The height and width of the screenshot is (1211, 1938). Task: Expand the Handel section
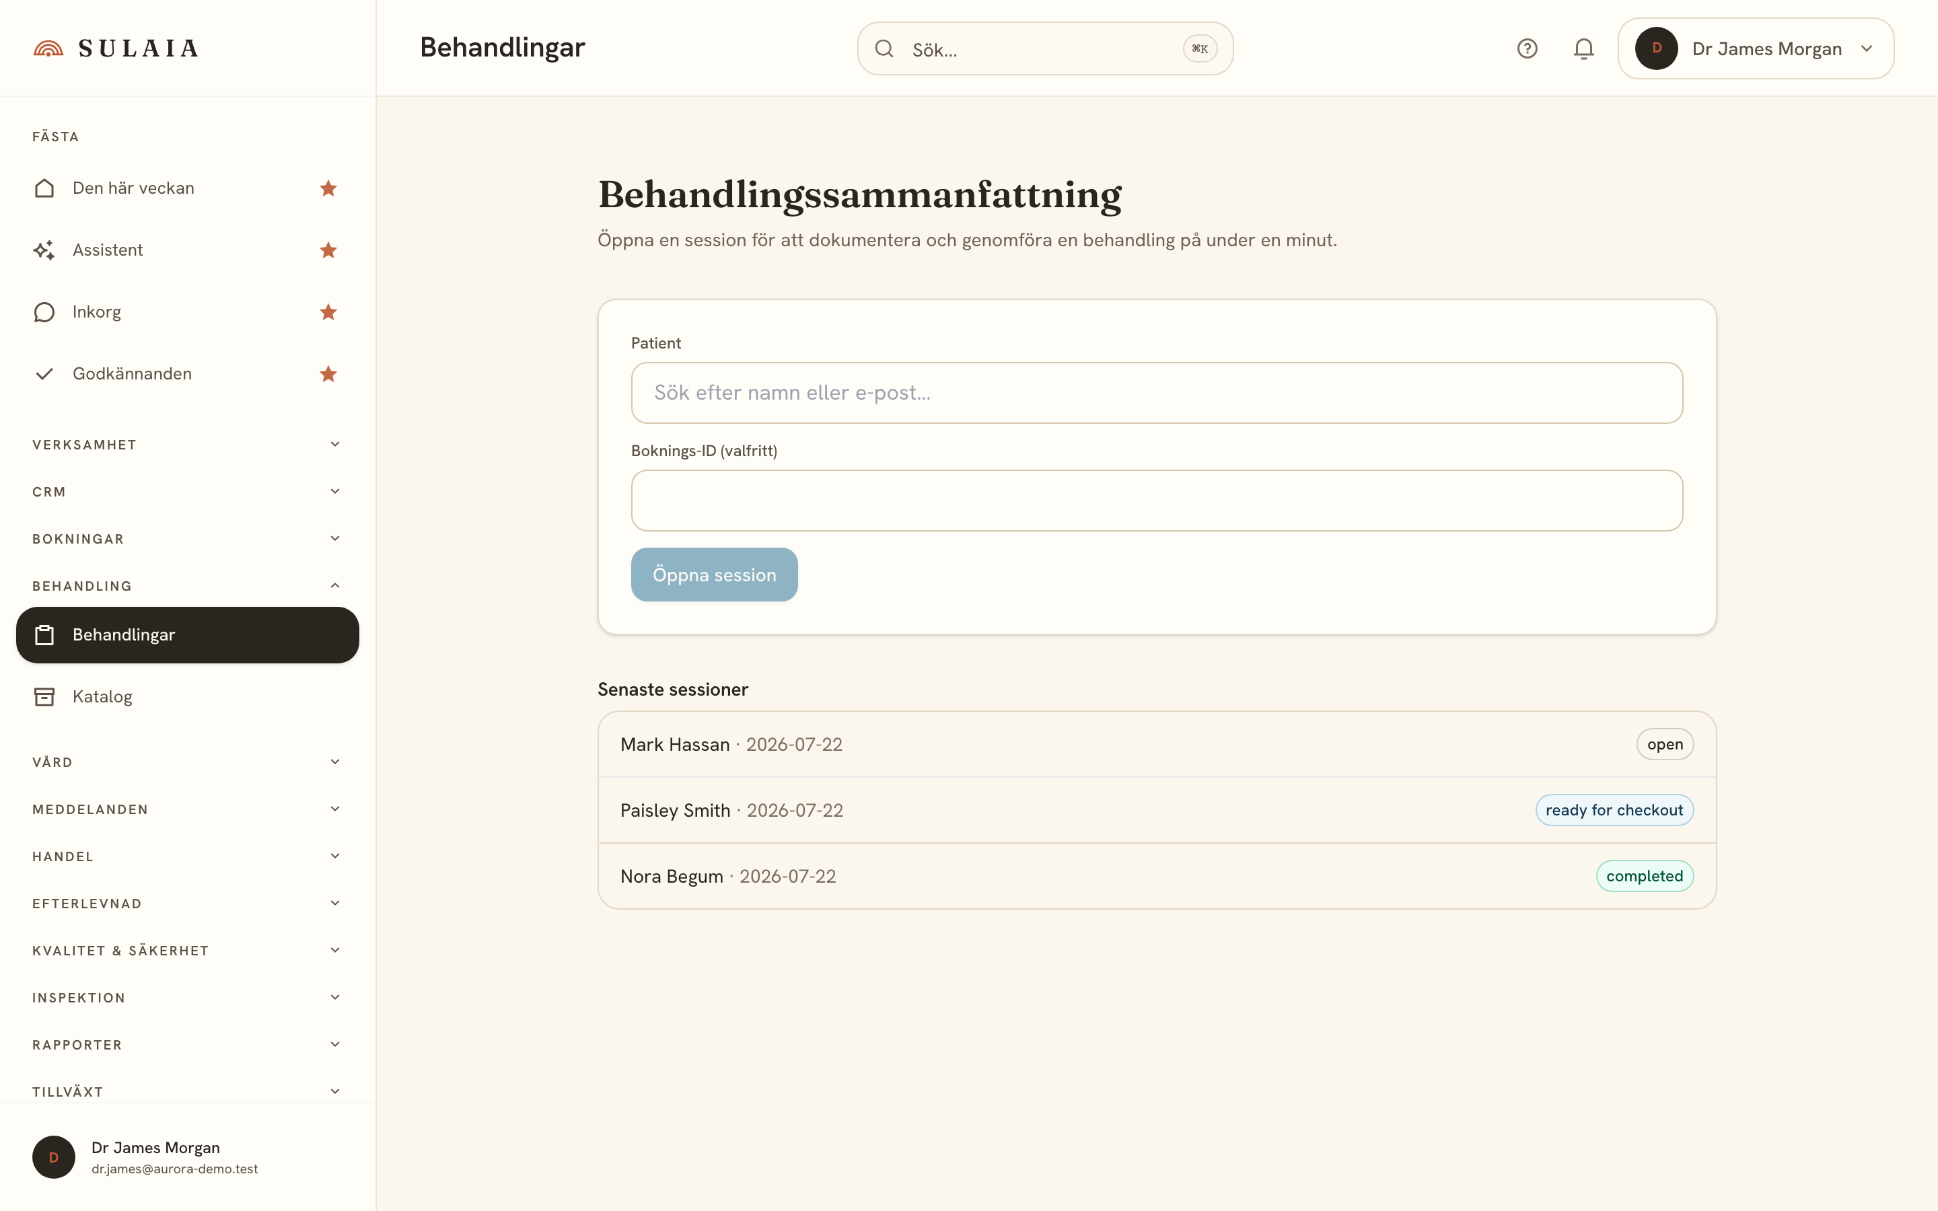click(187, 856)
